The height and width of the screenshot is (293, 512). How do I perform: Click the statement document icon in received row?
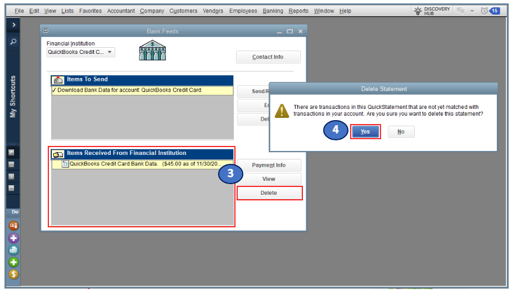pos(65,164)
